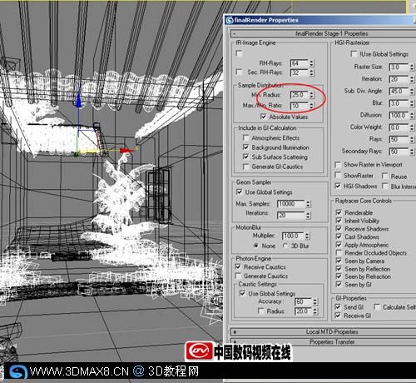Toggle Inherit Visibility checkbox

(339, 221)
